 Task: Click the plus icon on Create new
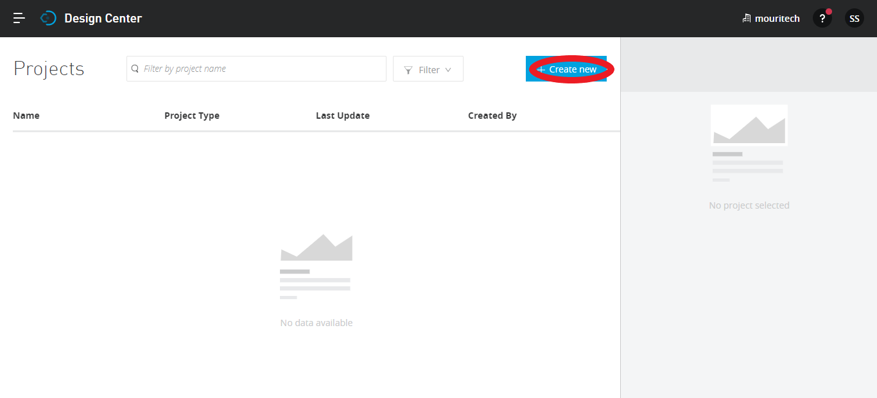pos(541,69)
